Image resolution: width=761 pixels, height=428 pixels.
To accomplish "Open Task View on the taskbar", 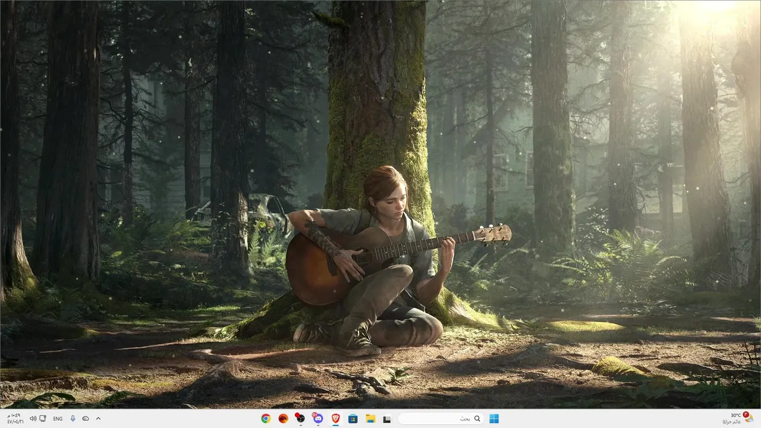I will (x=387, y=418).
